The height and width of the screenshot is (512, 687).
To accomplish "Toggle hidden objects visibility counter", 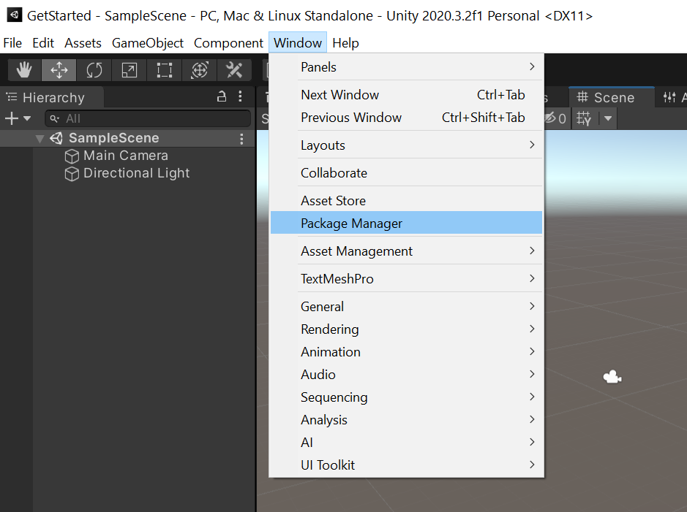I will point(555,118).
